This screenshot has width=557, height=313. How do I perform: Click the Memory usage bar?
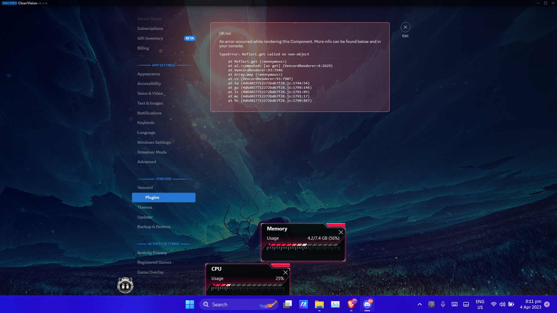(303, 247)
